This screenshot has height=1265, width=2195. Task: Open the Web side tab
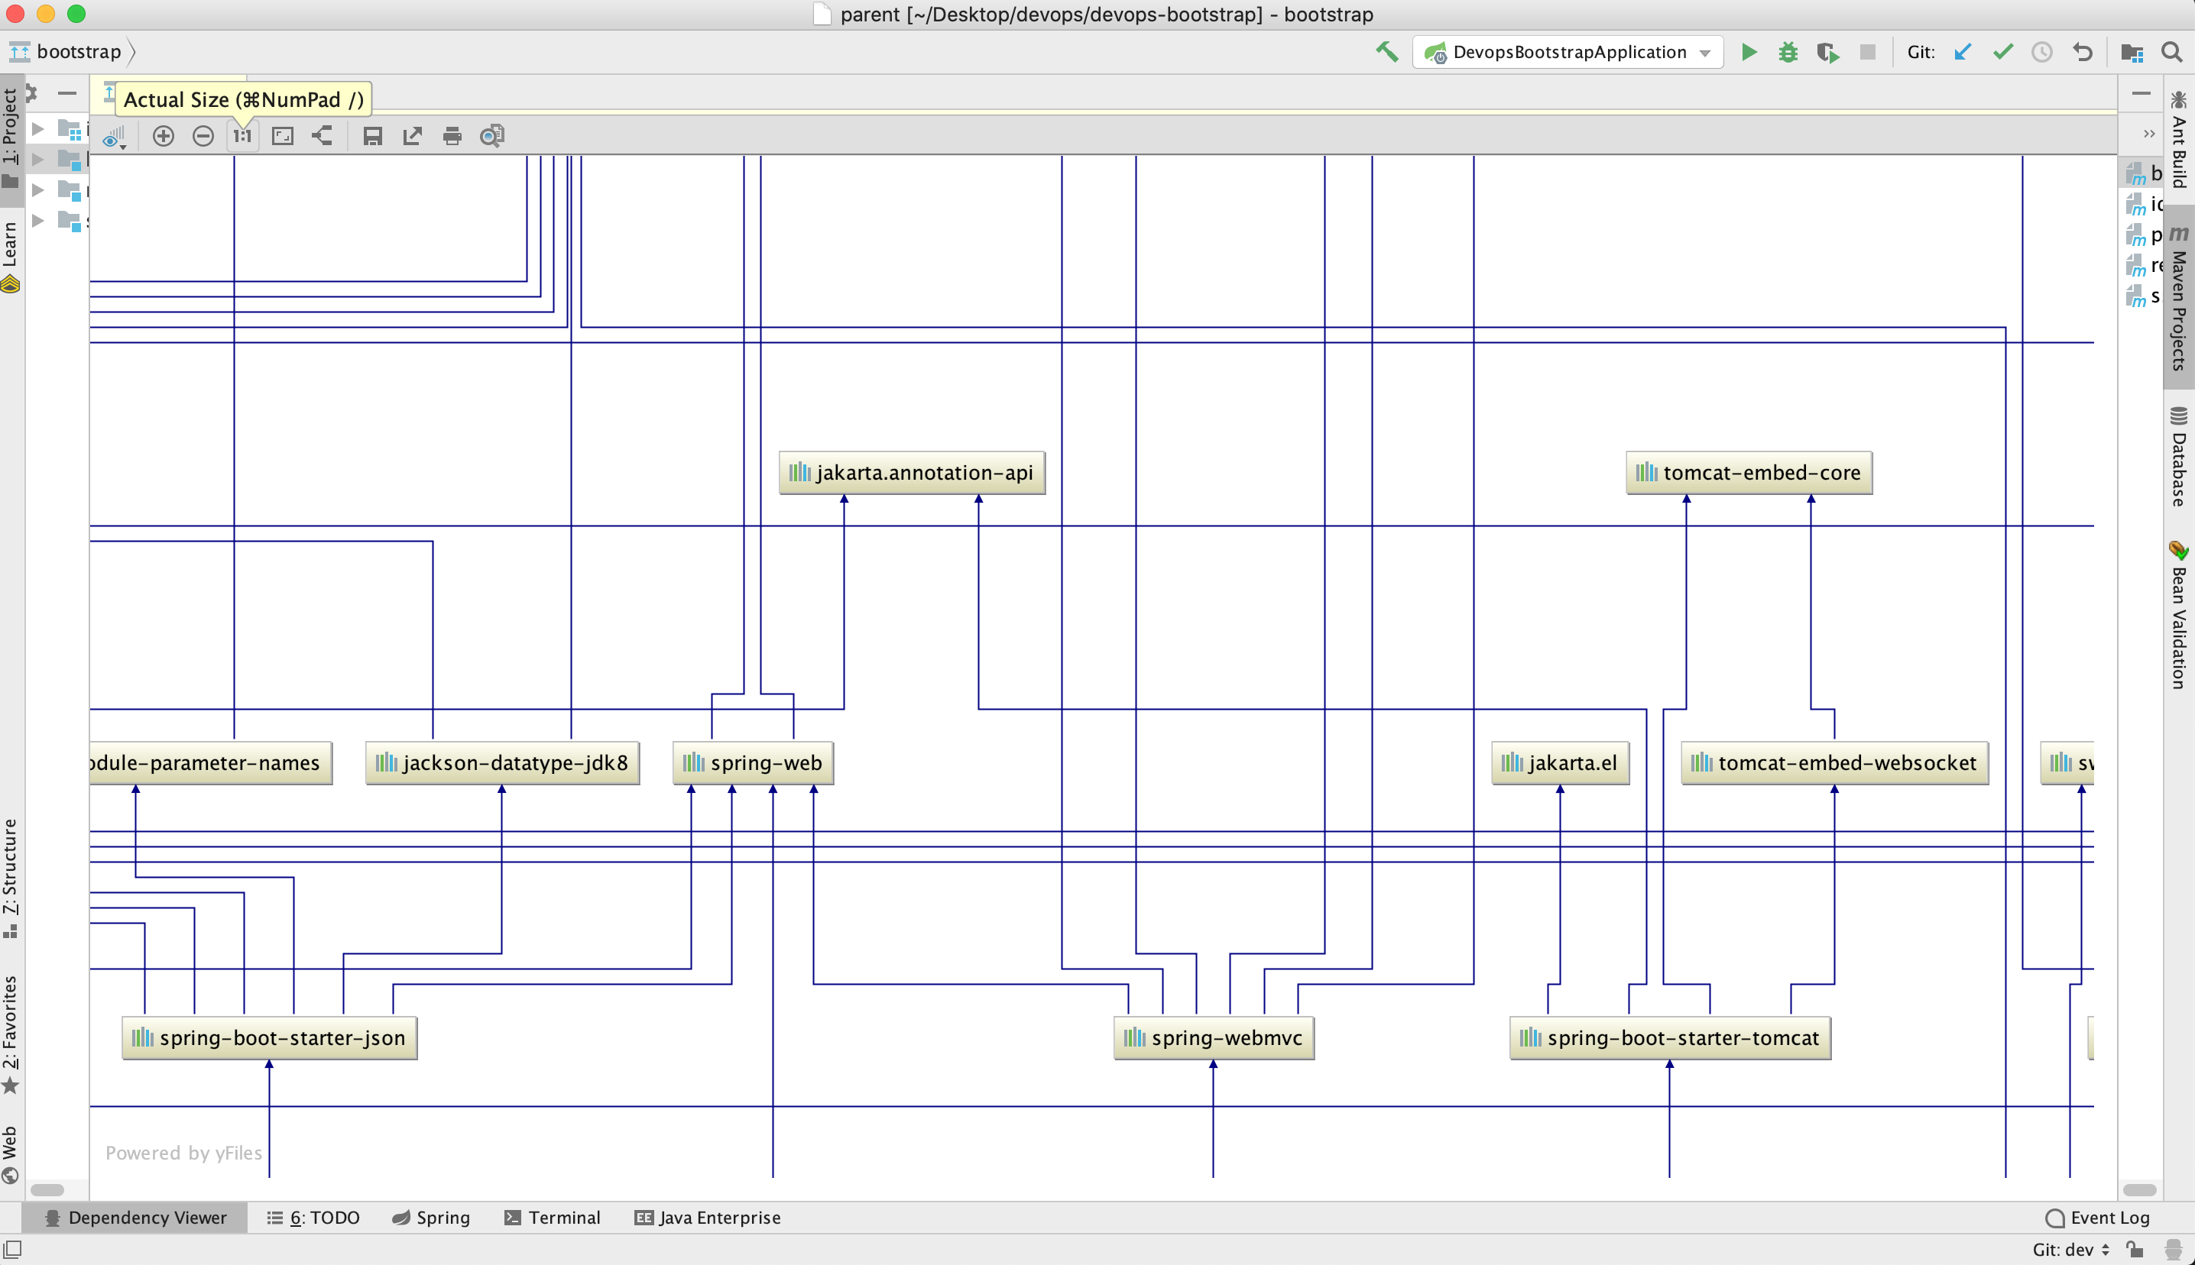pyautogui.click(x=11, y=1153)
